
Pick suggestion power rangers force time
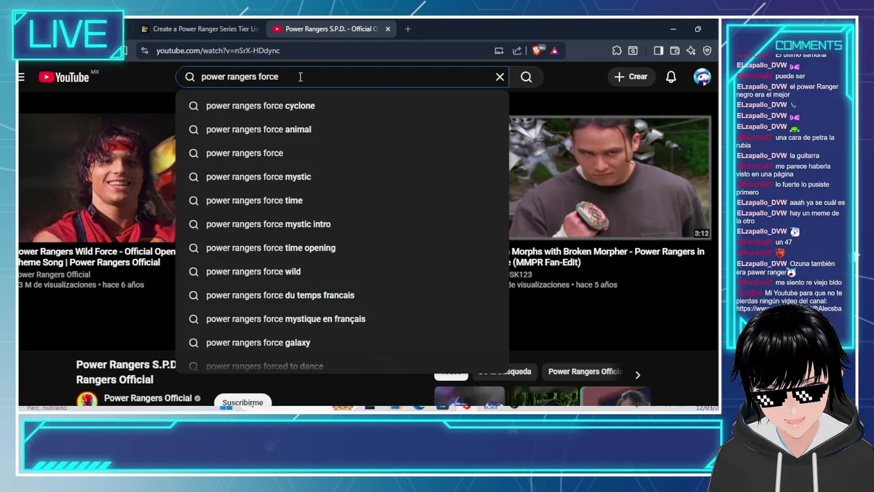click(342, 200)
